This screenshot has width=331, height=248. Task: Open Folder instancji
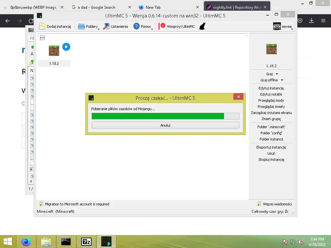(271, 139)
